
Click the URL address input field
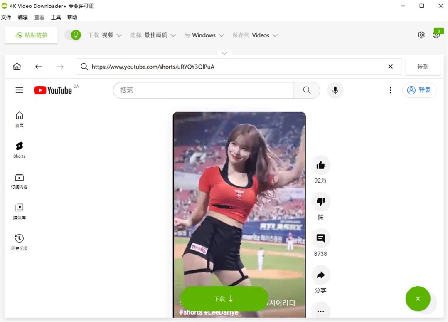[237, 67]
